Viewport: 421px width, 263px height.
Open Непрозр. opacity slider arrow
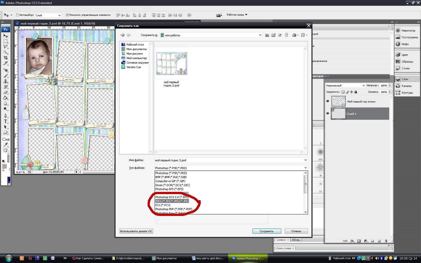click(390, 85)
